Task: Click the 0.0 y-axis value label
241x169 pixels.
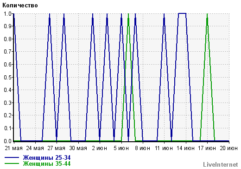Action: [8, 141]
